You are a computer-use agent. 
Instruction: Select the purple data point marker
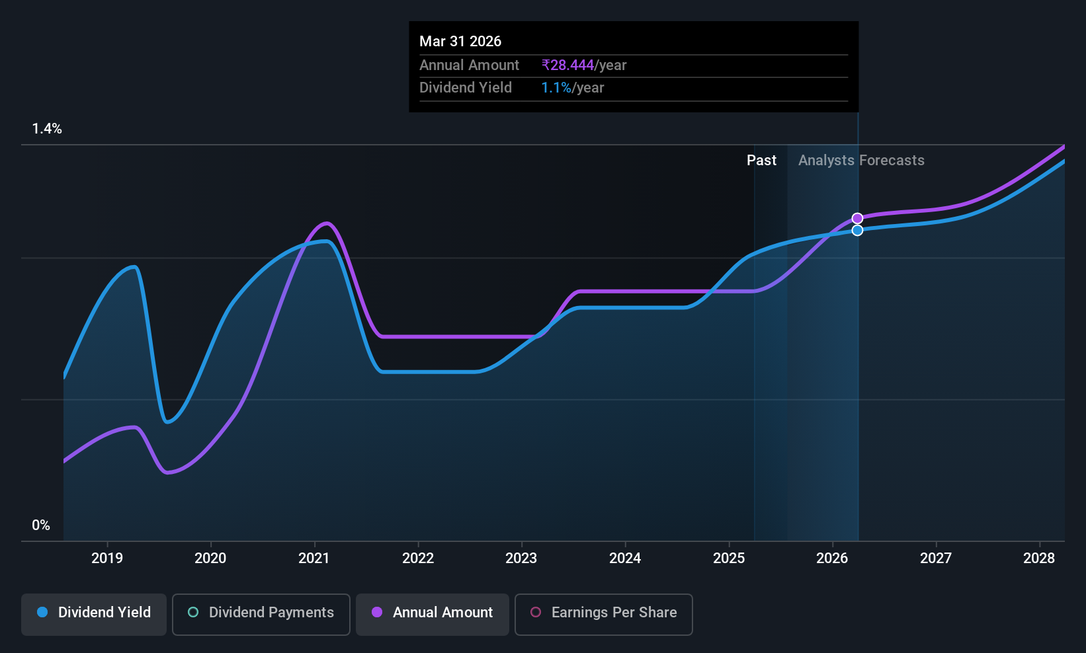click(857, 218)
